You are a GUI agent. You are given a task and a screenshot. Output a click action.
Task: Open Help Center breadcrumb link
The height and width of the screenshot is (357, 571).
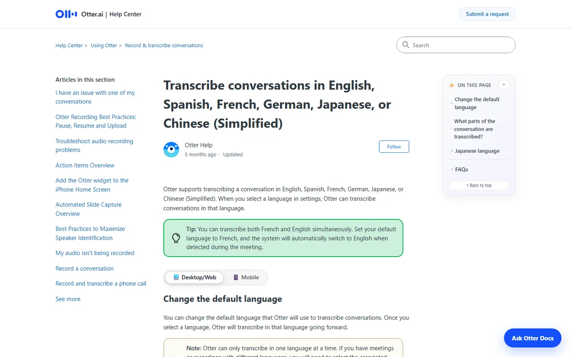click(69, 46)
